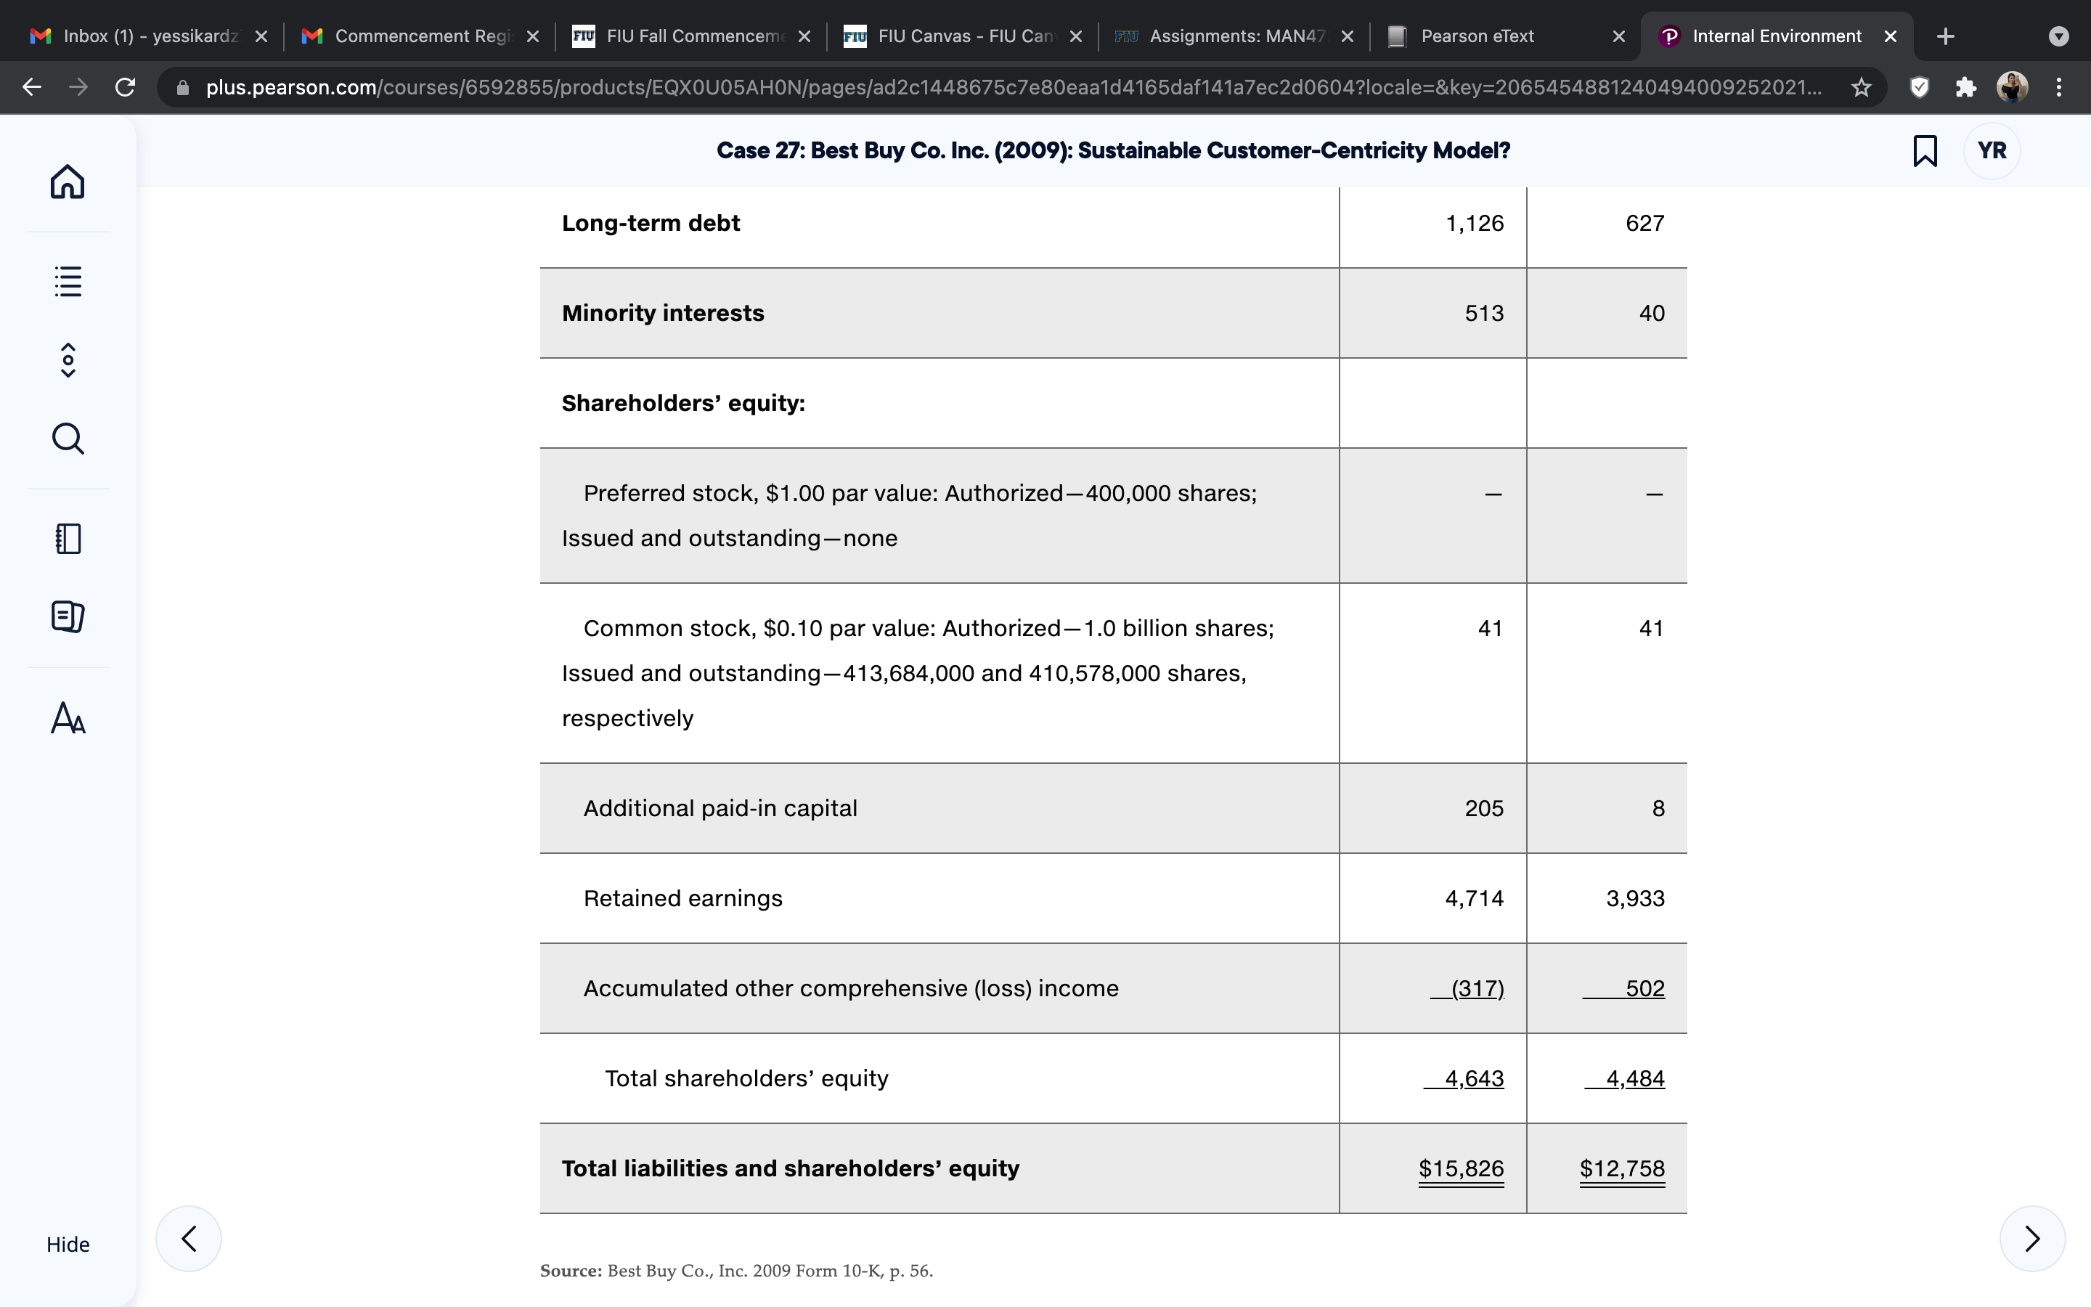This screenshot has width=2091, height=1307.
Task: Close the FIU Fall Commencement tab
Action: click(x=804, y=36)
